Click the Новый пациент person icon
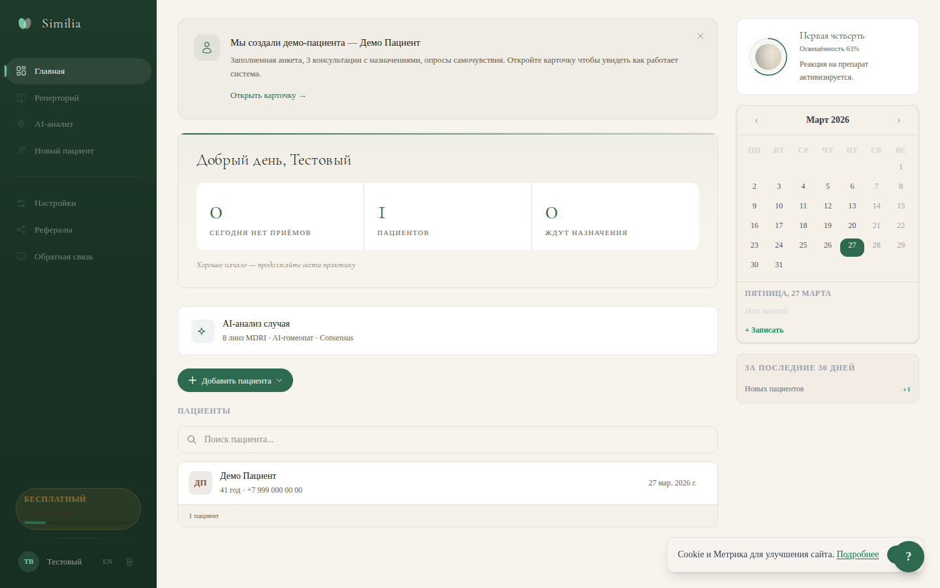This screenshot has width=940, height=588. click(22, 151)
